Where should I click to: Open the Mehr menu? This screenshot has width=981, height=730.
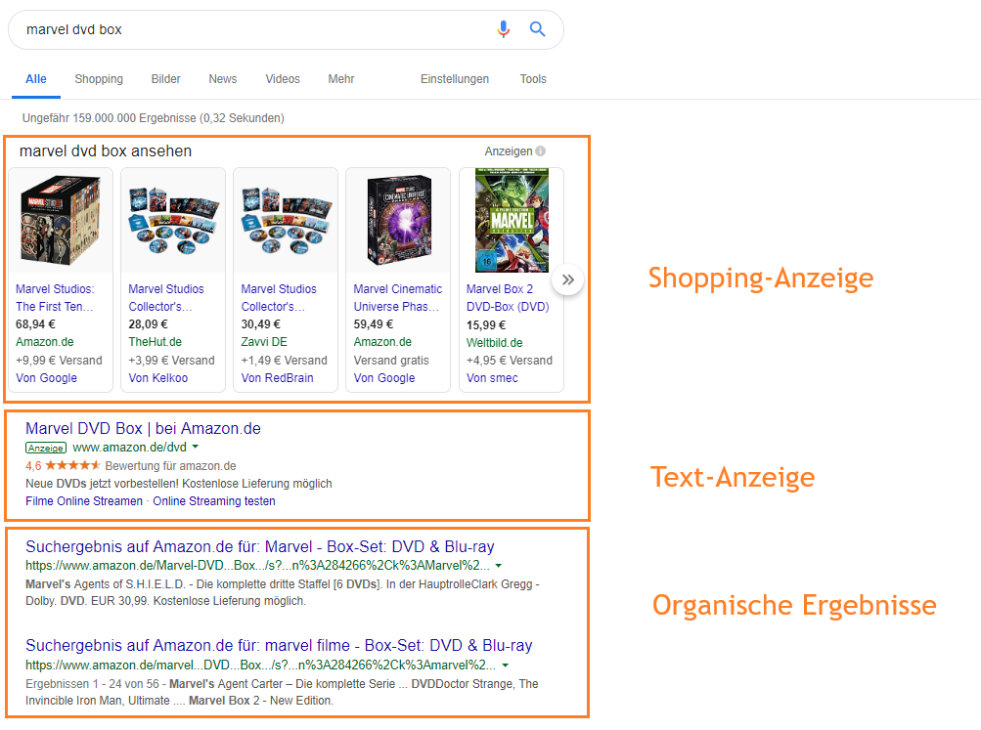[x=341, y=79]
